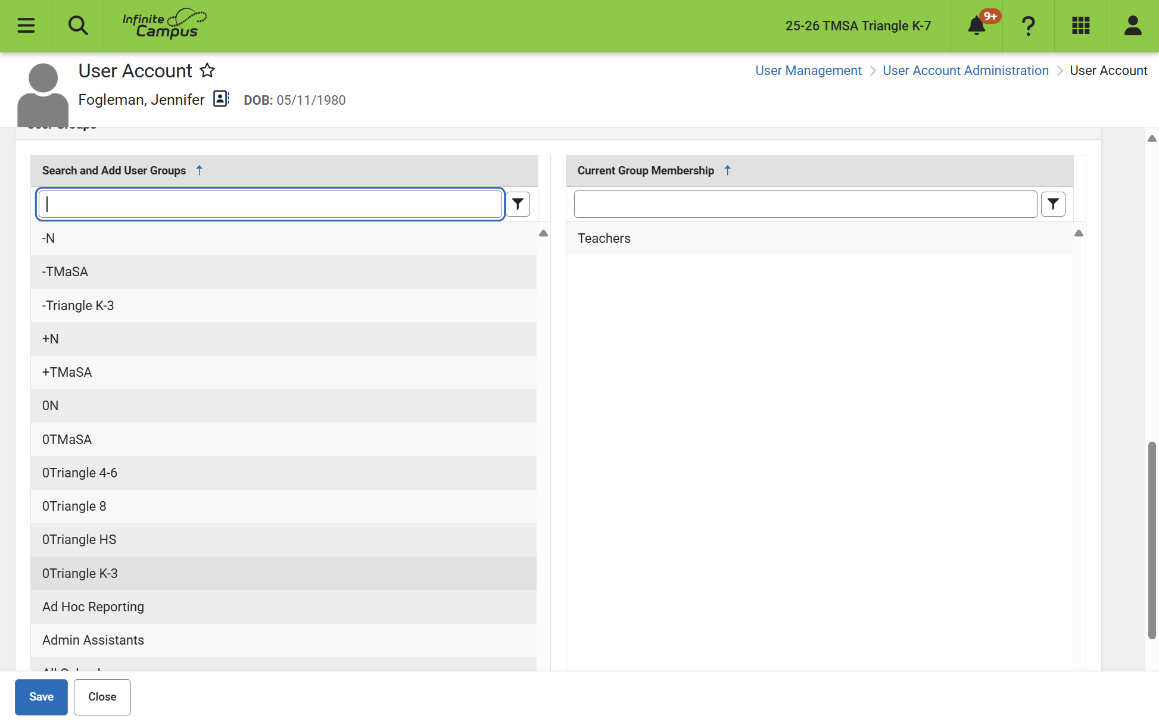1159x722 pixels.
Task: Go to User Management breadcrumb
Action: pyautogui.click(x=808, y=70)
